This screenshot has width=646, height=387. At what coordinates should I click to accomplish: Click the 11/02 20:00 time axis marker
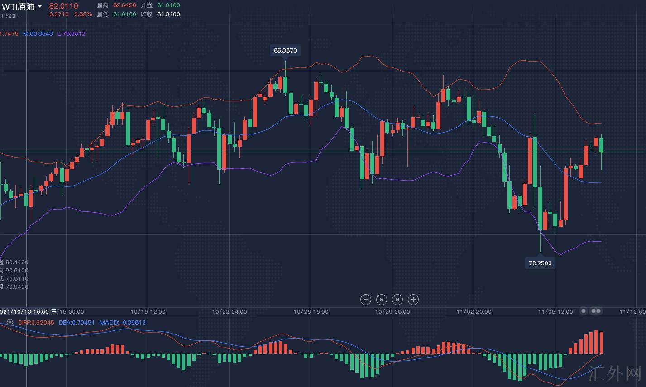(474, 311)
